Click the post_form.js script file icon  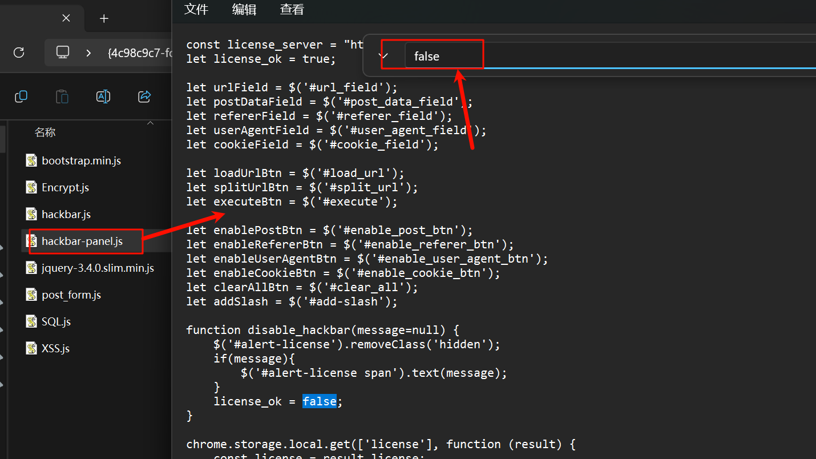pyautogui.click(x=31, y=295)
